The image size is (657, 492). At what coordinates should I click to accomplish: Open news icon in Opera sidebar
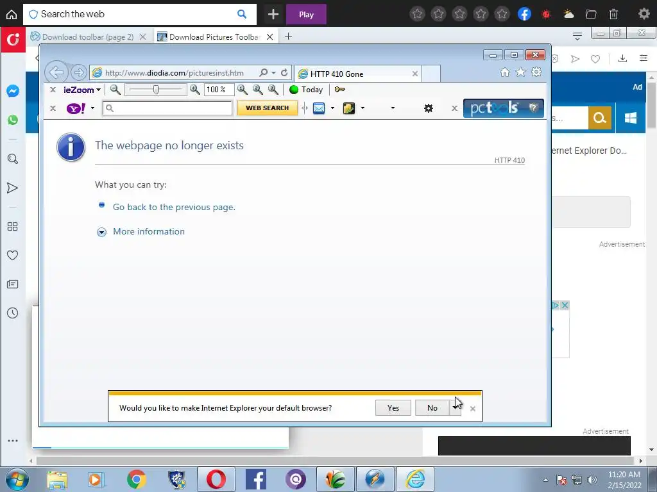coord(13,284)
